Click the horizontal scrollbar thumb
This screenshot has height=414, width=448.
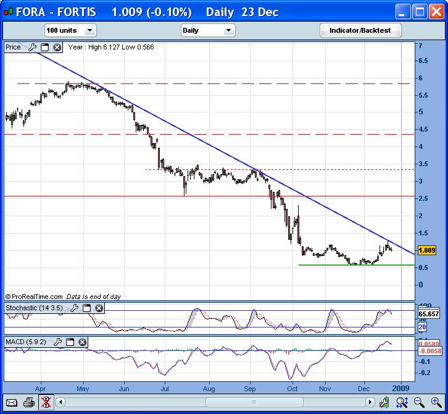pos(254,402)
